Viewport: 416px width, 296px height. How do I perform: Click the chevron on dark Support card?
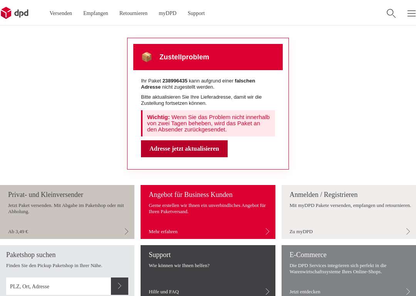pos(267,291)
